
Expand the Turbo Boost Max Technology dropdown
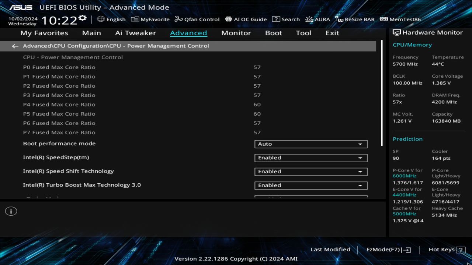[311, 185]
